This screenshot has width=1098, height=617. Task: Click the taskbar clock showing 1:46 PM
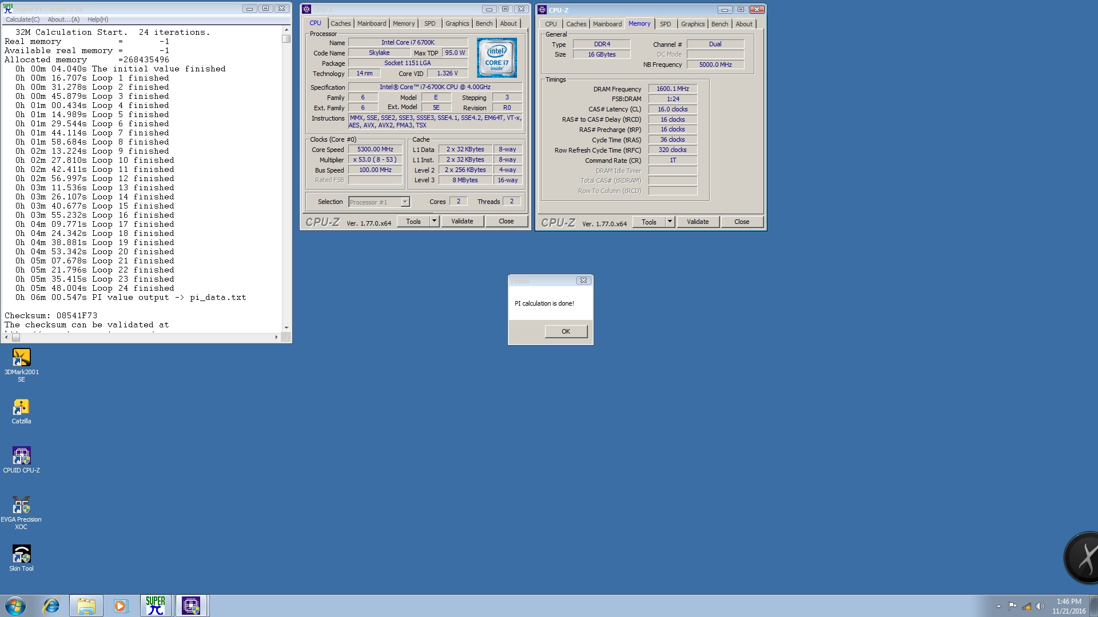tap(1068, 606)
